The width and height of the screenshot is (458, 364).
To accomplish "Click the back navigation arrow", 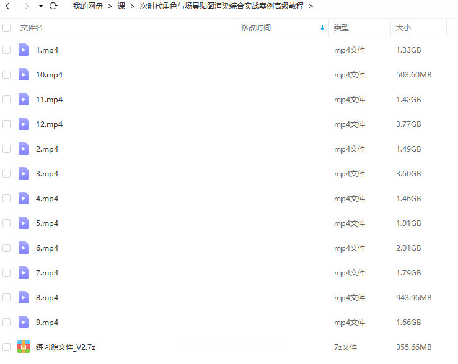I will pos(7,6).
